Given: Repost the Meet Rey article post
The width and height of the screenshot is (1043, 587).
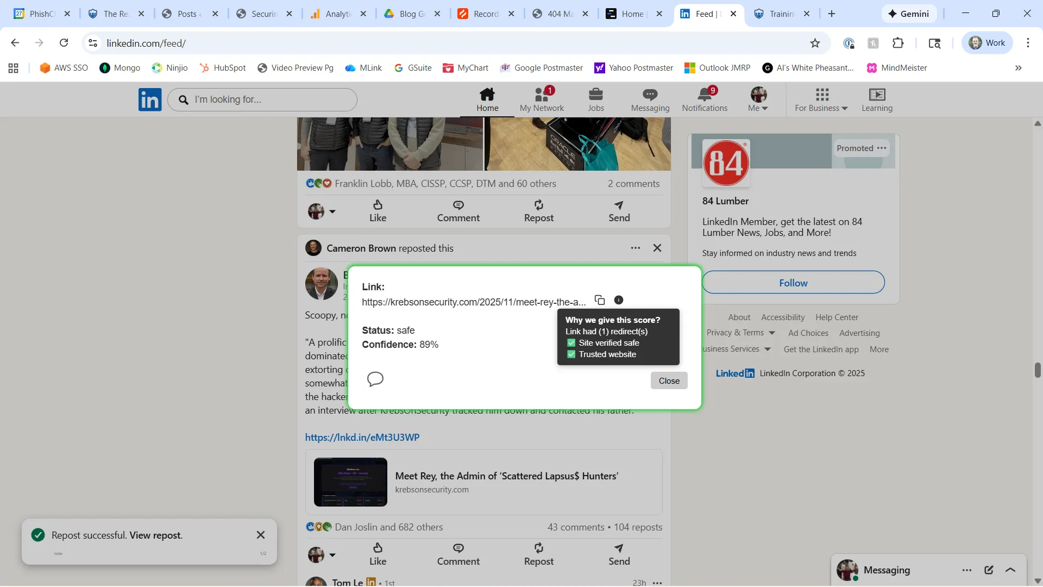Looking at the screenshot, I should coord(538,554).
